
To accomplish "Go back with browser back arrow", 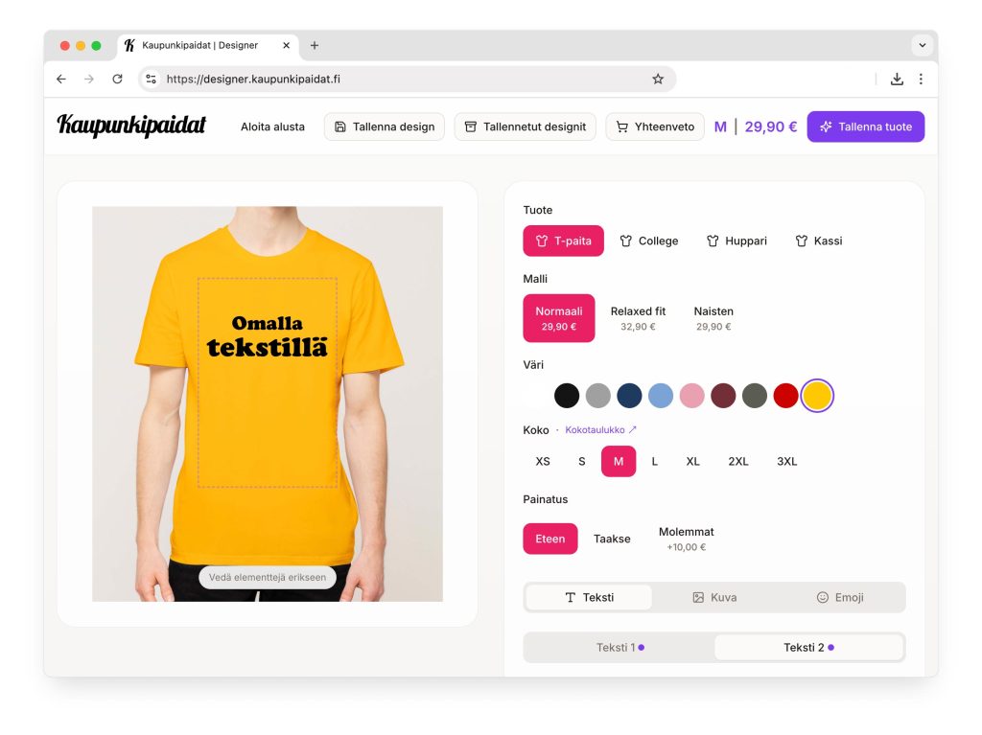I will coord(61,79).
